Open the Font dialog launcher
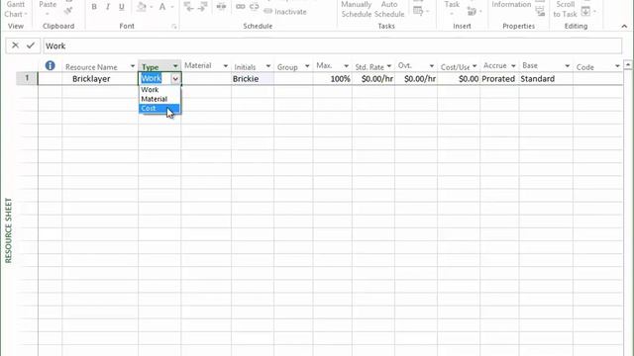The height and width of the screenshot is (356, 634). click(x=174, y=27)
